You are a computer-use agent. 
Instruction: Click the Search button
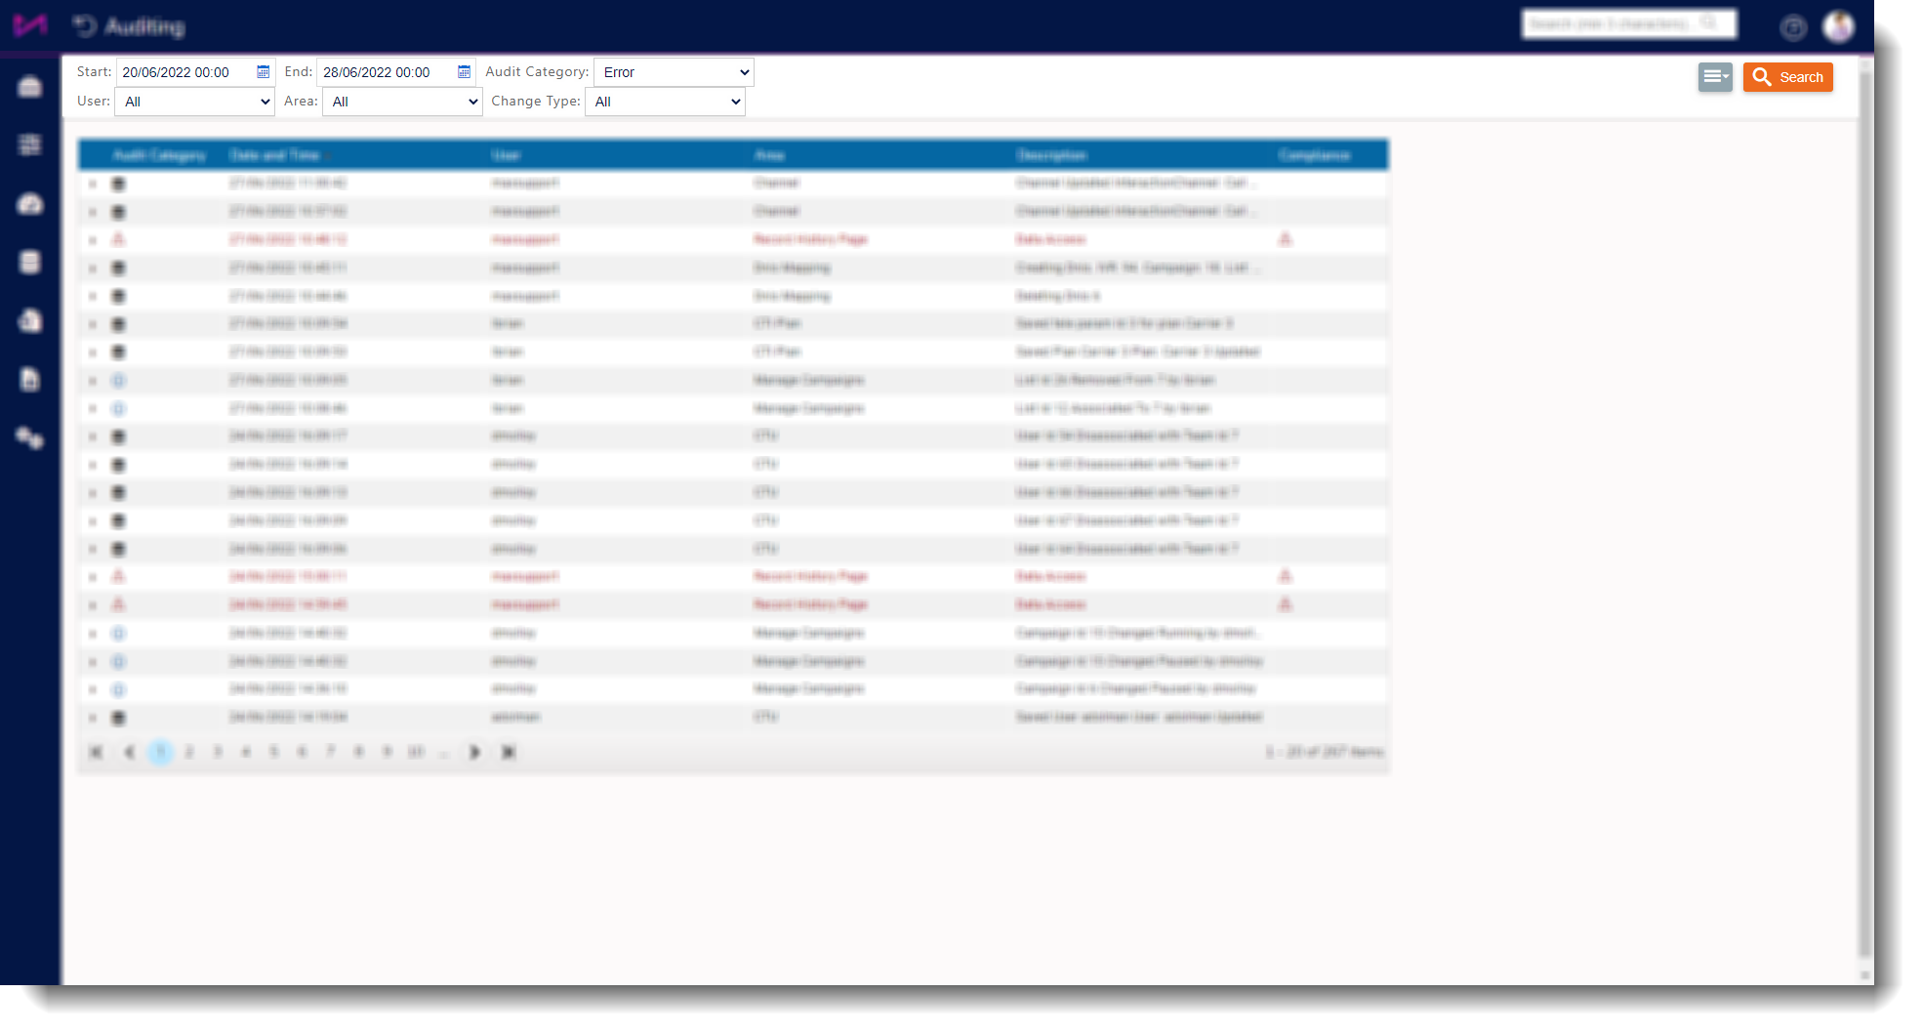pyautogui.click(x=1787, y=77)
